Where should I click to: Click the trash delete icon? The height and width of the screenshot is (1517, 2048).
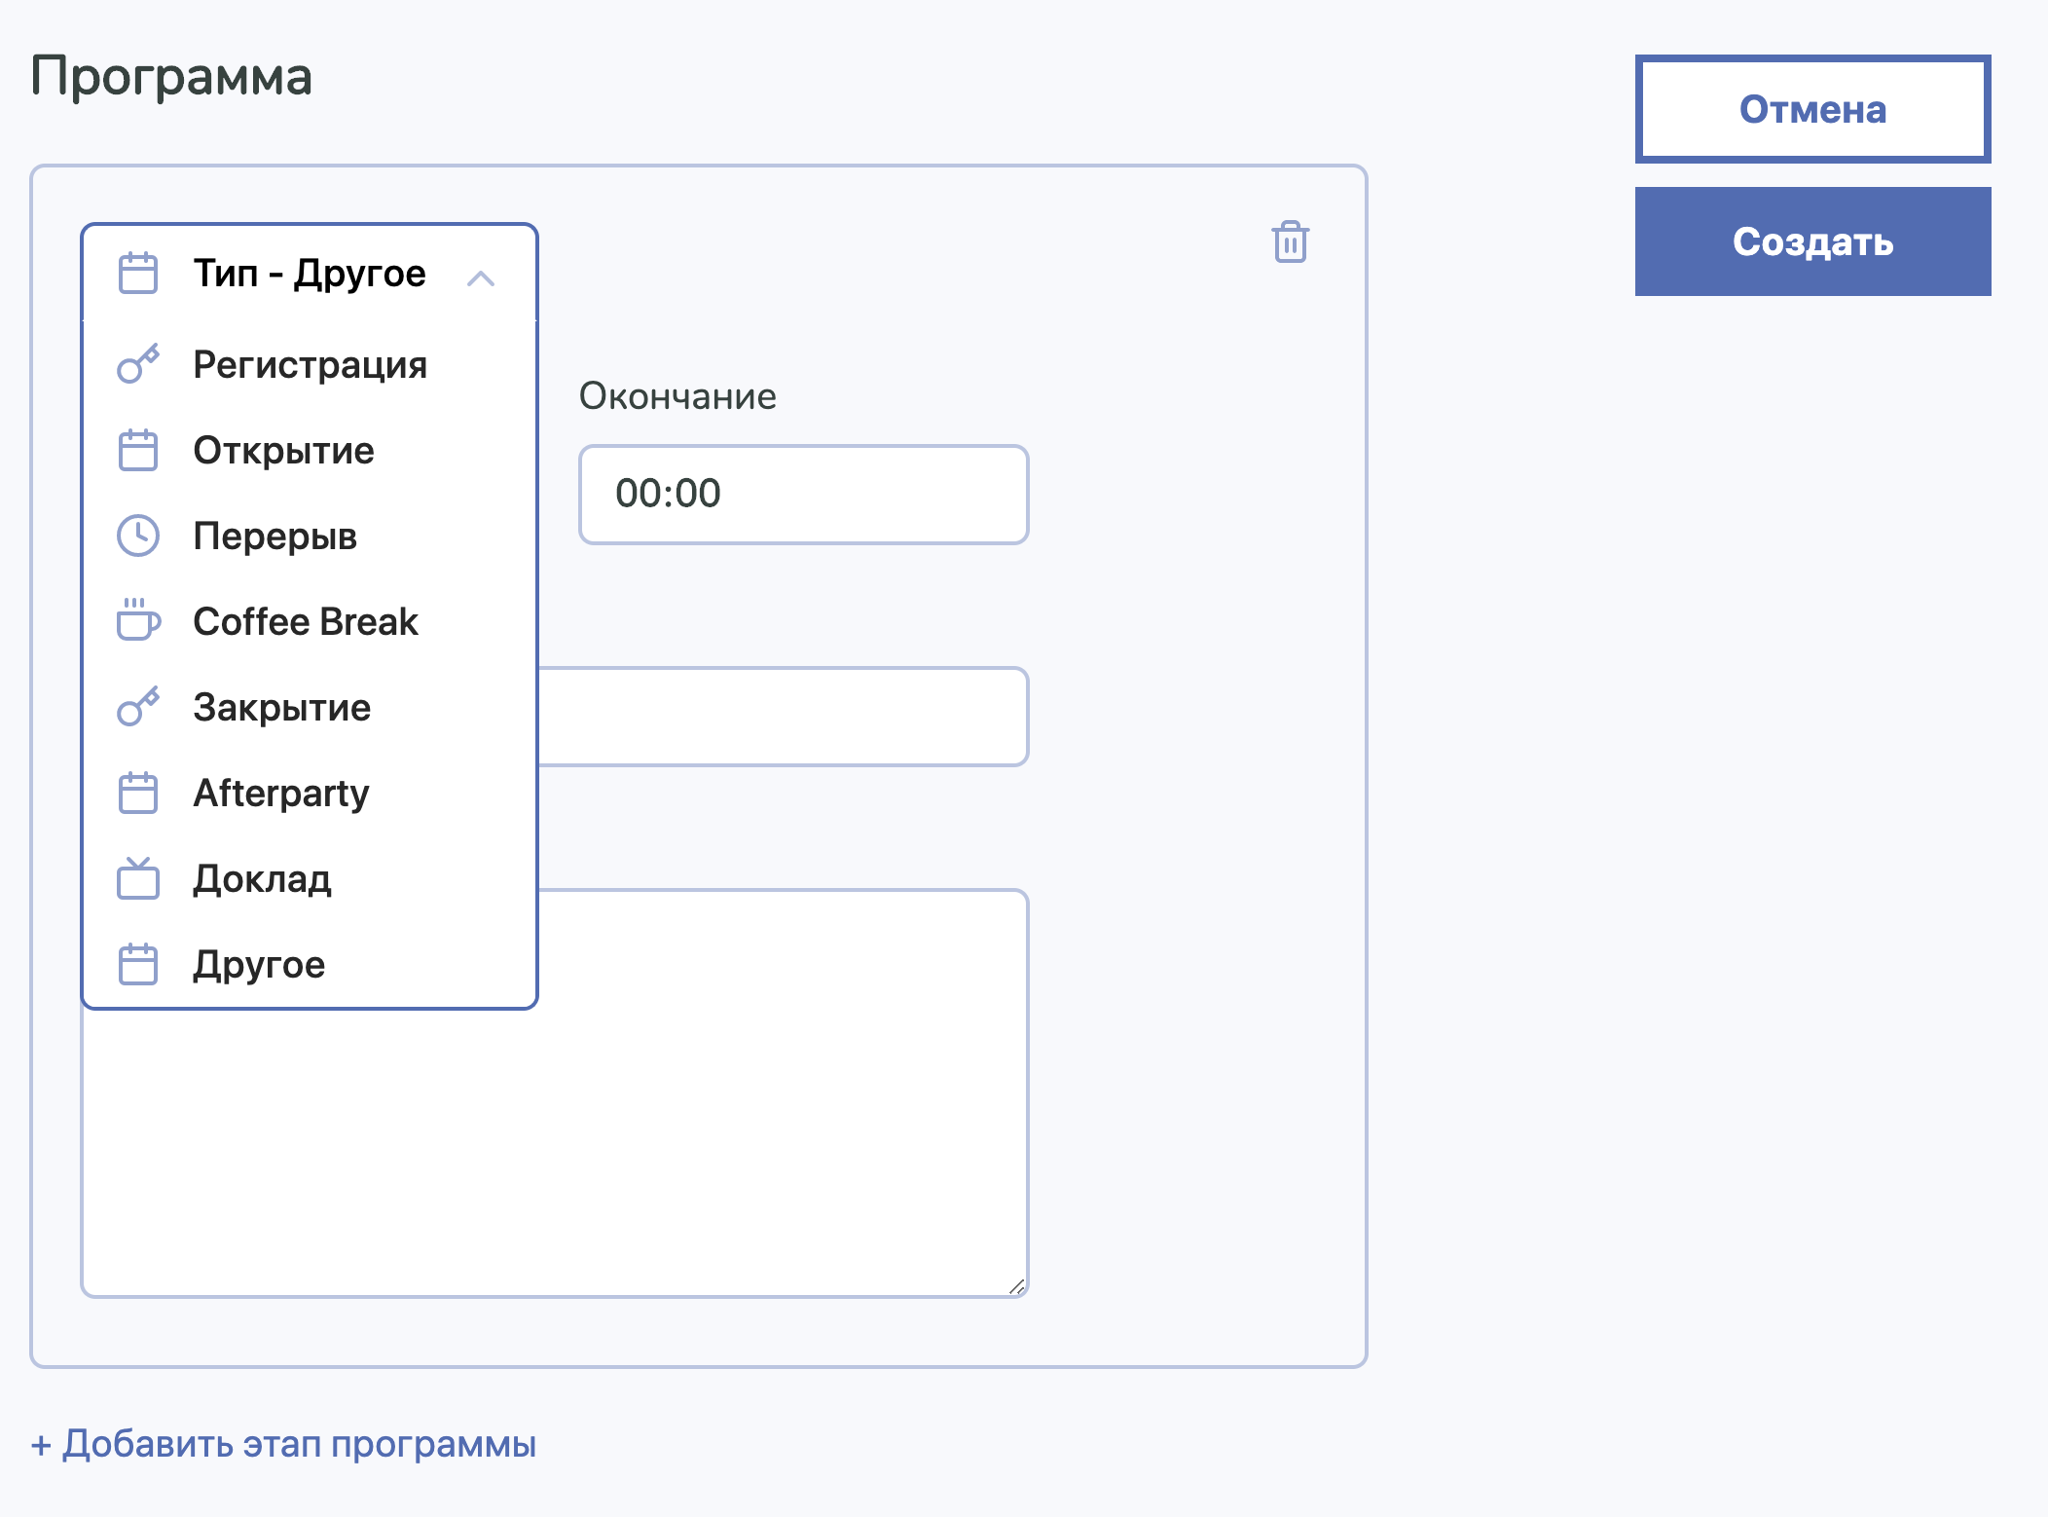click(1290, 242)
